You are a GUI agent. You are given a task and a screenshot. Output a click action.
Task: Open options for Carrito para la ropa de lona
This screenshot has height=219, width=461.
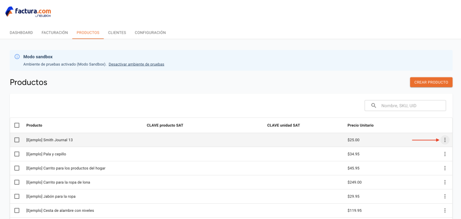445,182
